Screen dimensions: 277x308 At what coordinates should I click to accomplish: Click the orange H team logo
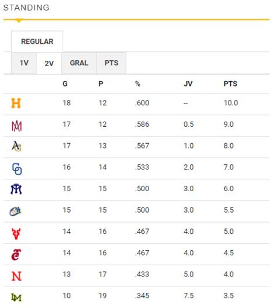[x=16, y=103]
